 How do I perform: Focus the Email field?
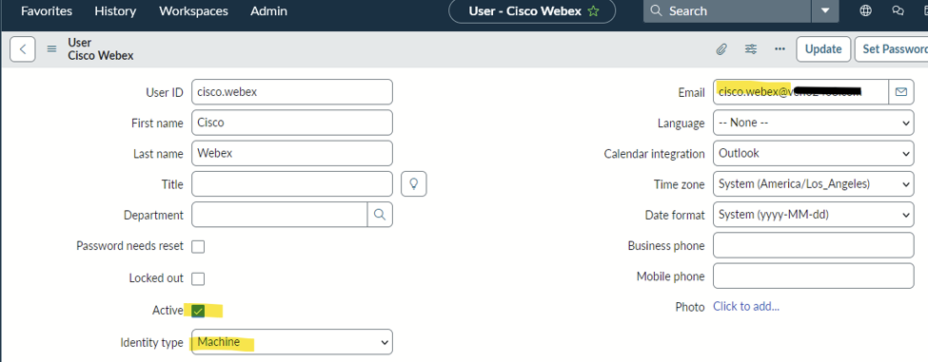pyautogui.click(x=800, y=92)
